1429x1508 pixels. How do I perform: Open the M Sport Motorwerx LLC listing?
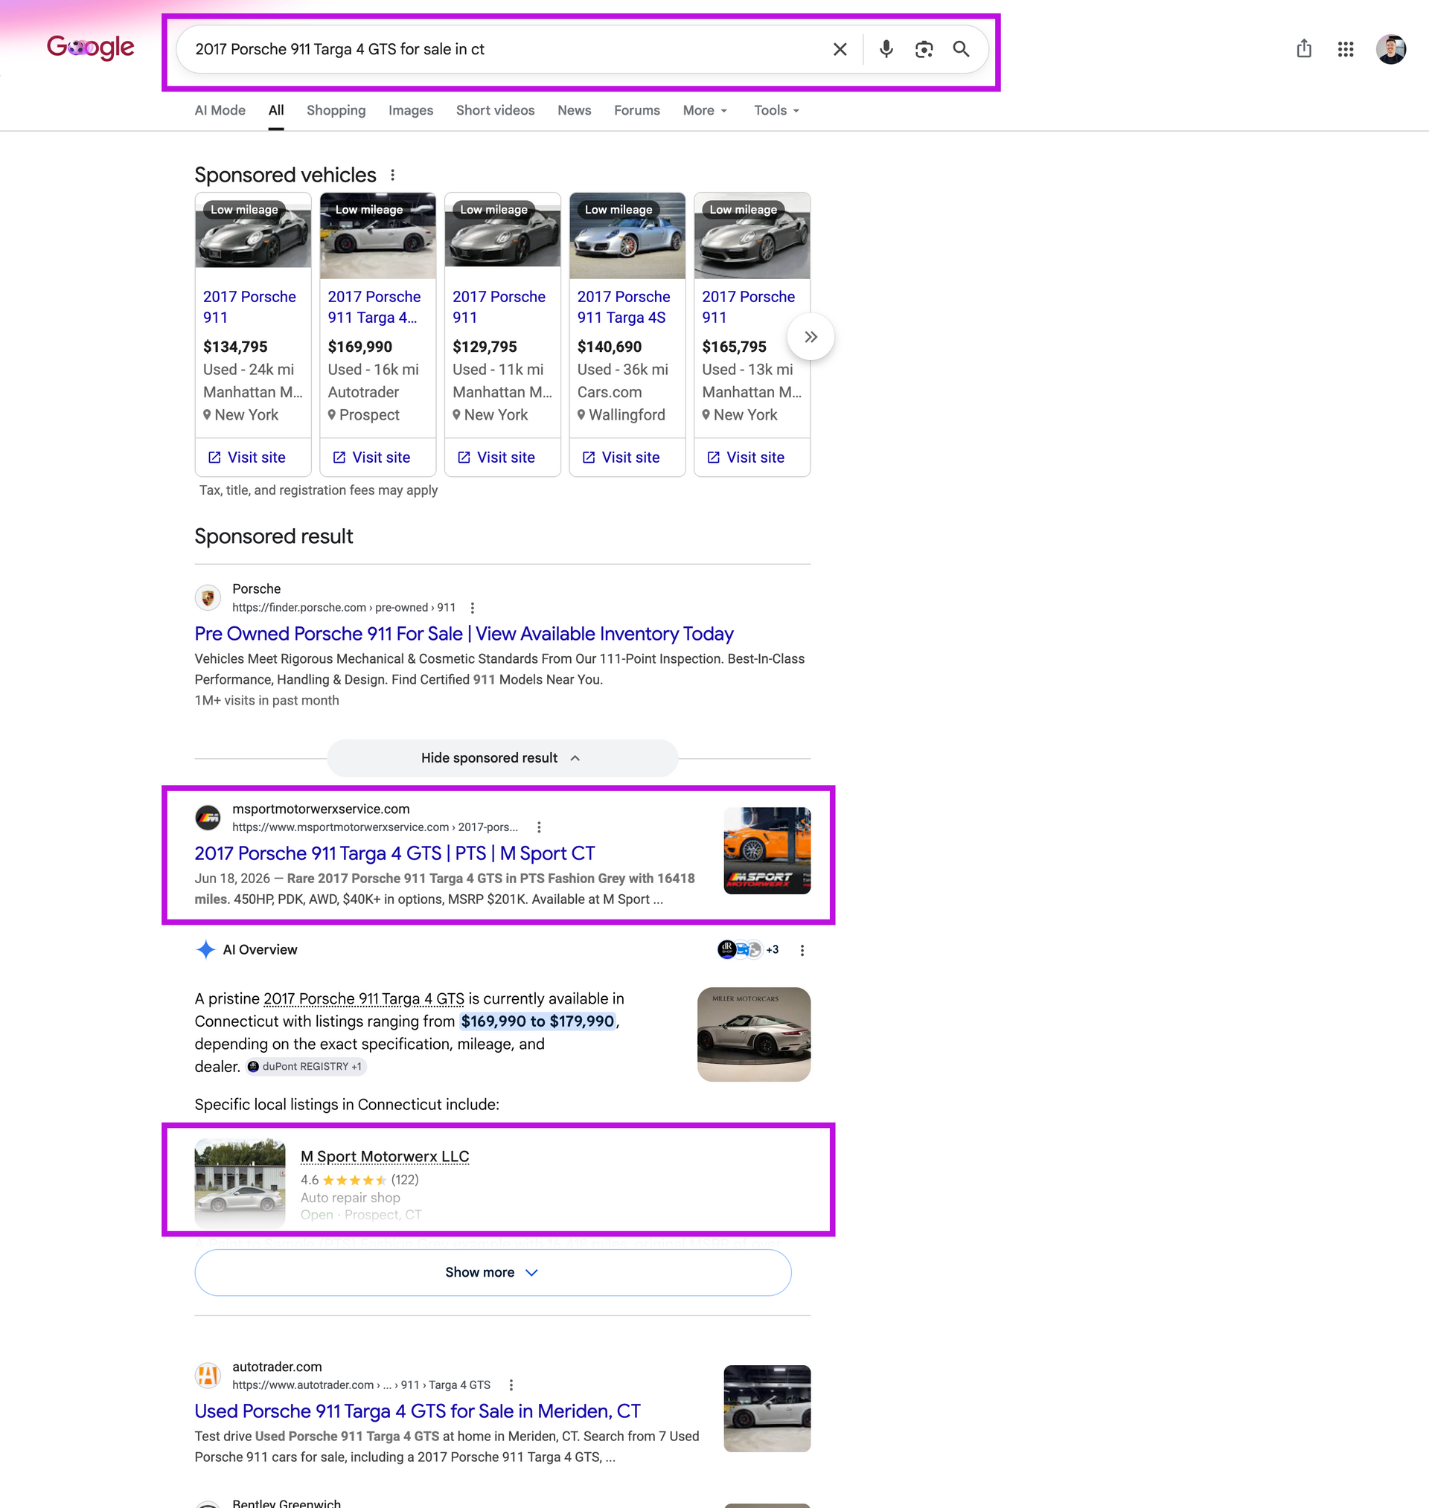[385, 1156]
